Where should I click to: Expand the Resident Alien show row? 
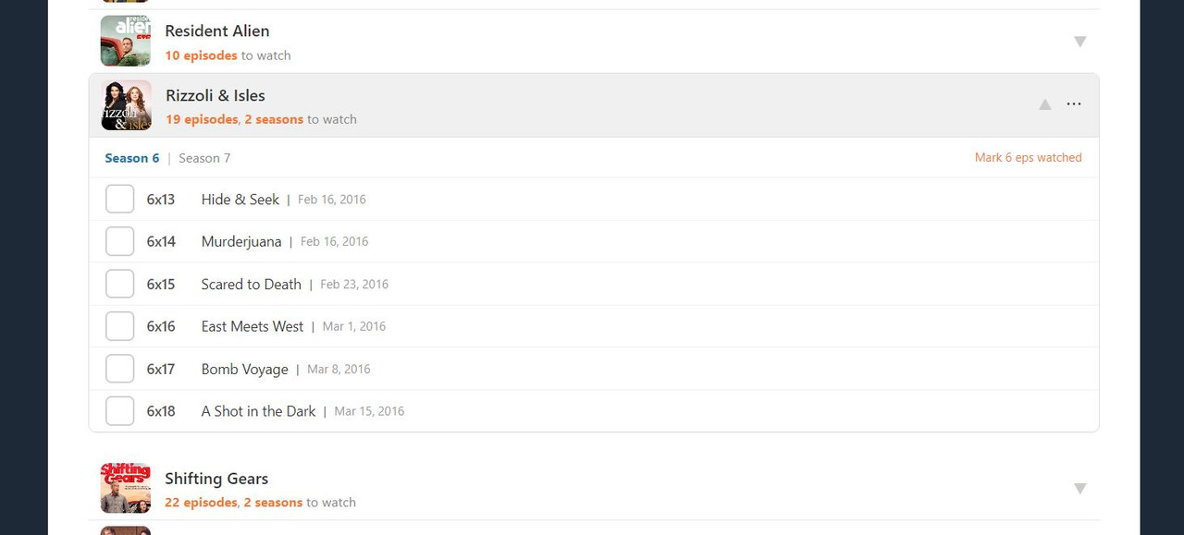click(1079, 42)
